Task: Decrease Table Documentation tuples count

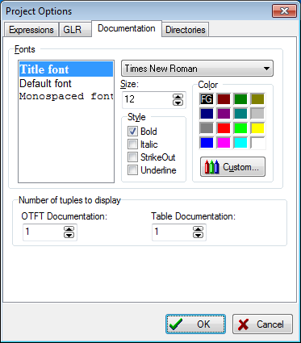Action: pos(199,235)
